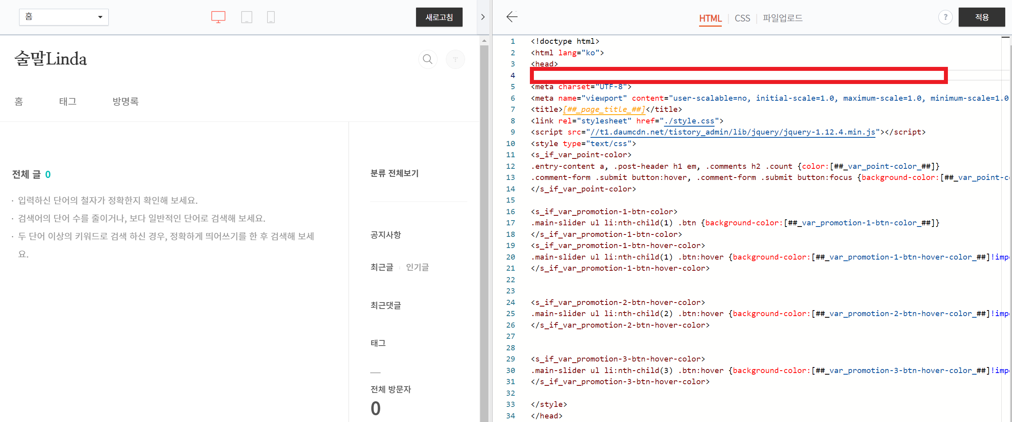This screenshot has width=1012, height=422.
Task: Click the <s_if_var_point-color> opening tag line
Action: click(581, 155)
